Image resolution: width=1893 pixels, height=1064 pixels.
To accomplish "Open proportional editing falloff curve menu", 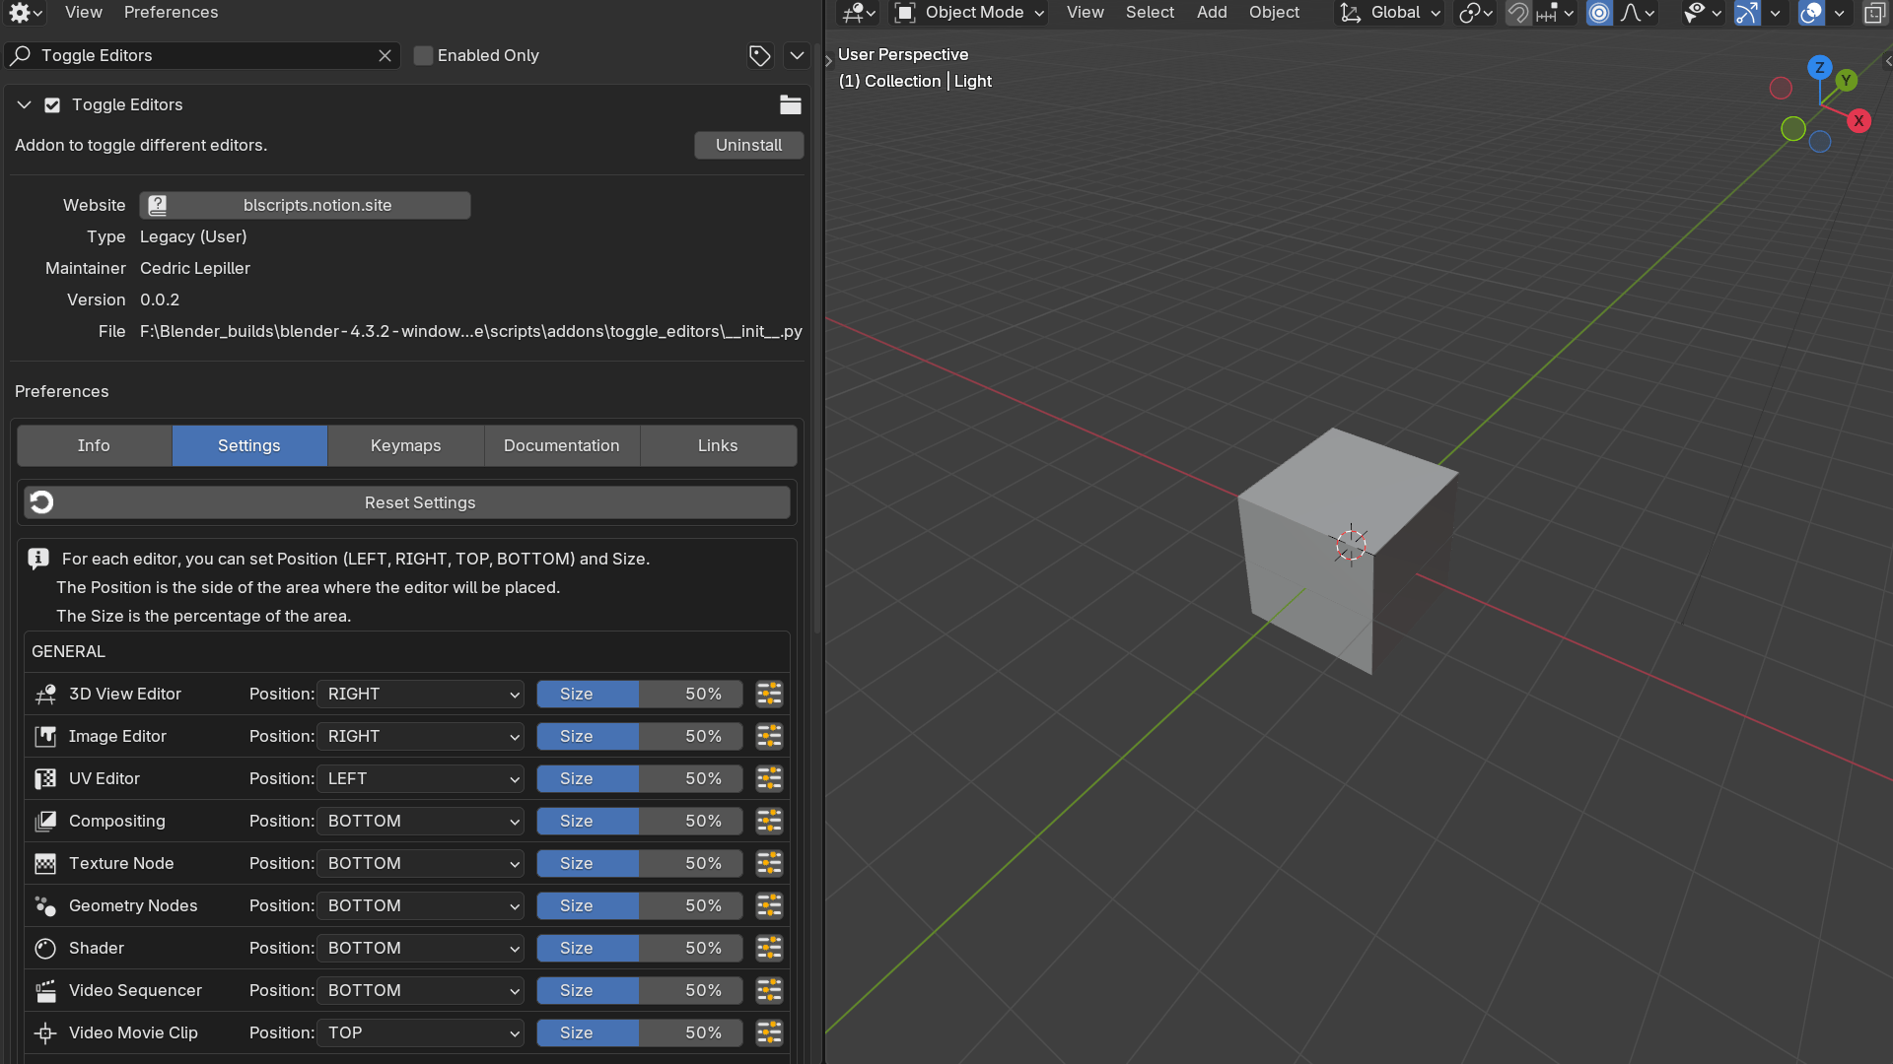I will (x=1638, y=13).
